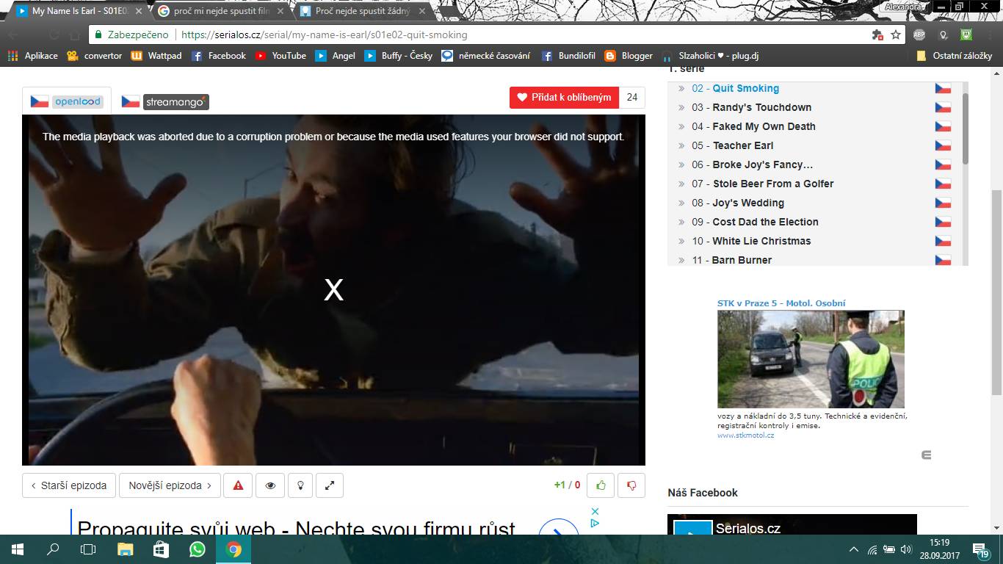The height and width of the screenshot is (564, 1003).
Task: Click Czech flag next to Joy's Wedding
Action: pos(943,203)
